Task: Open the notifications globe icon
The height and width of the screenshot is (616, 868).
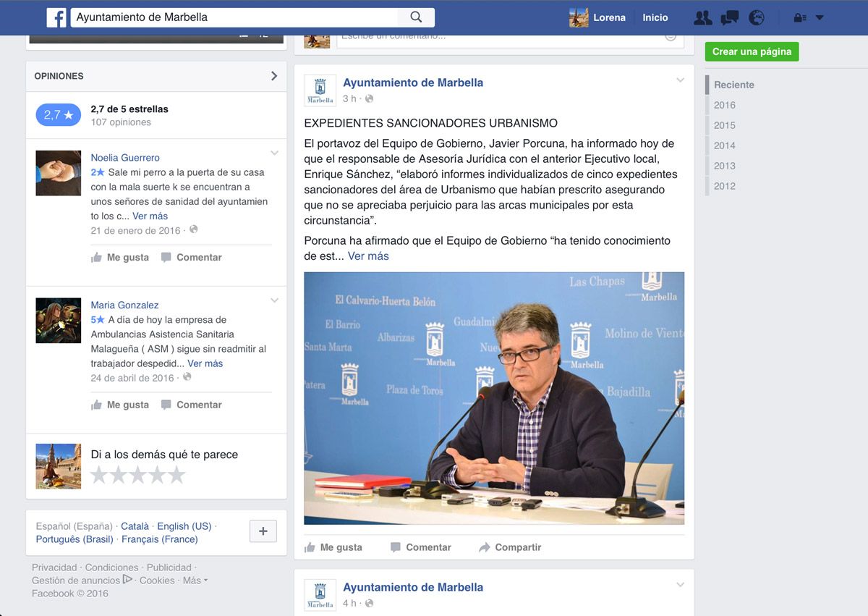Action: click(x=757, y=18)
